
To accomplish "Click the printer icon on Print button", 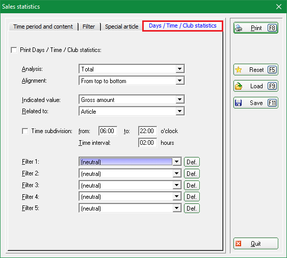I will 239,28.
